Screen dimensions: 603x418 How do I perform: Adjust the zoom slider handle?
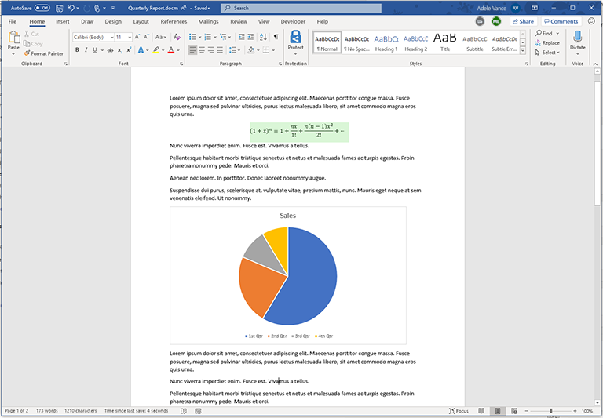[550, 411]
